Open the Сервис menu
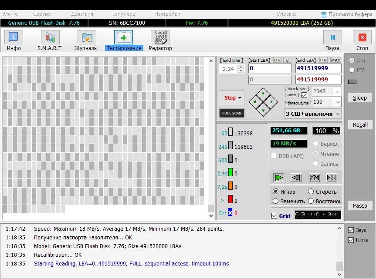The width and height of the screenshot is (376, 279). (x=41, y=14)
